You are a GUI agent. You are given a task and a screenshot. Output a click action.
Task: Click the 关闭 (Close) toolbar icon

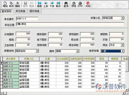(x=88, y=4)
